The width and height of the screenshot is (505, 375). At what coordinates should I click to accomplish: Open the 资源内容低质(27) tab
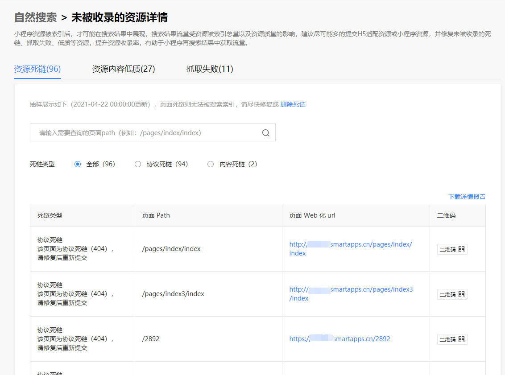click(x=124, y=69)
